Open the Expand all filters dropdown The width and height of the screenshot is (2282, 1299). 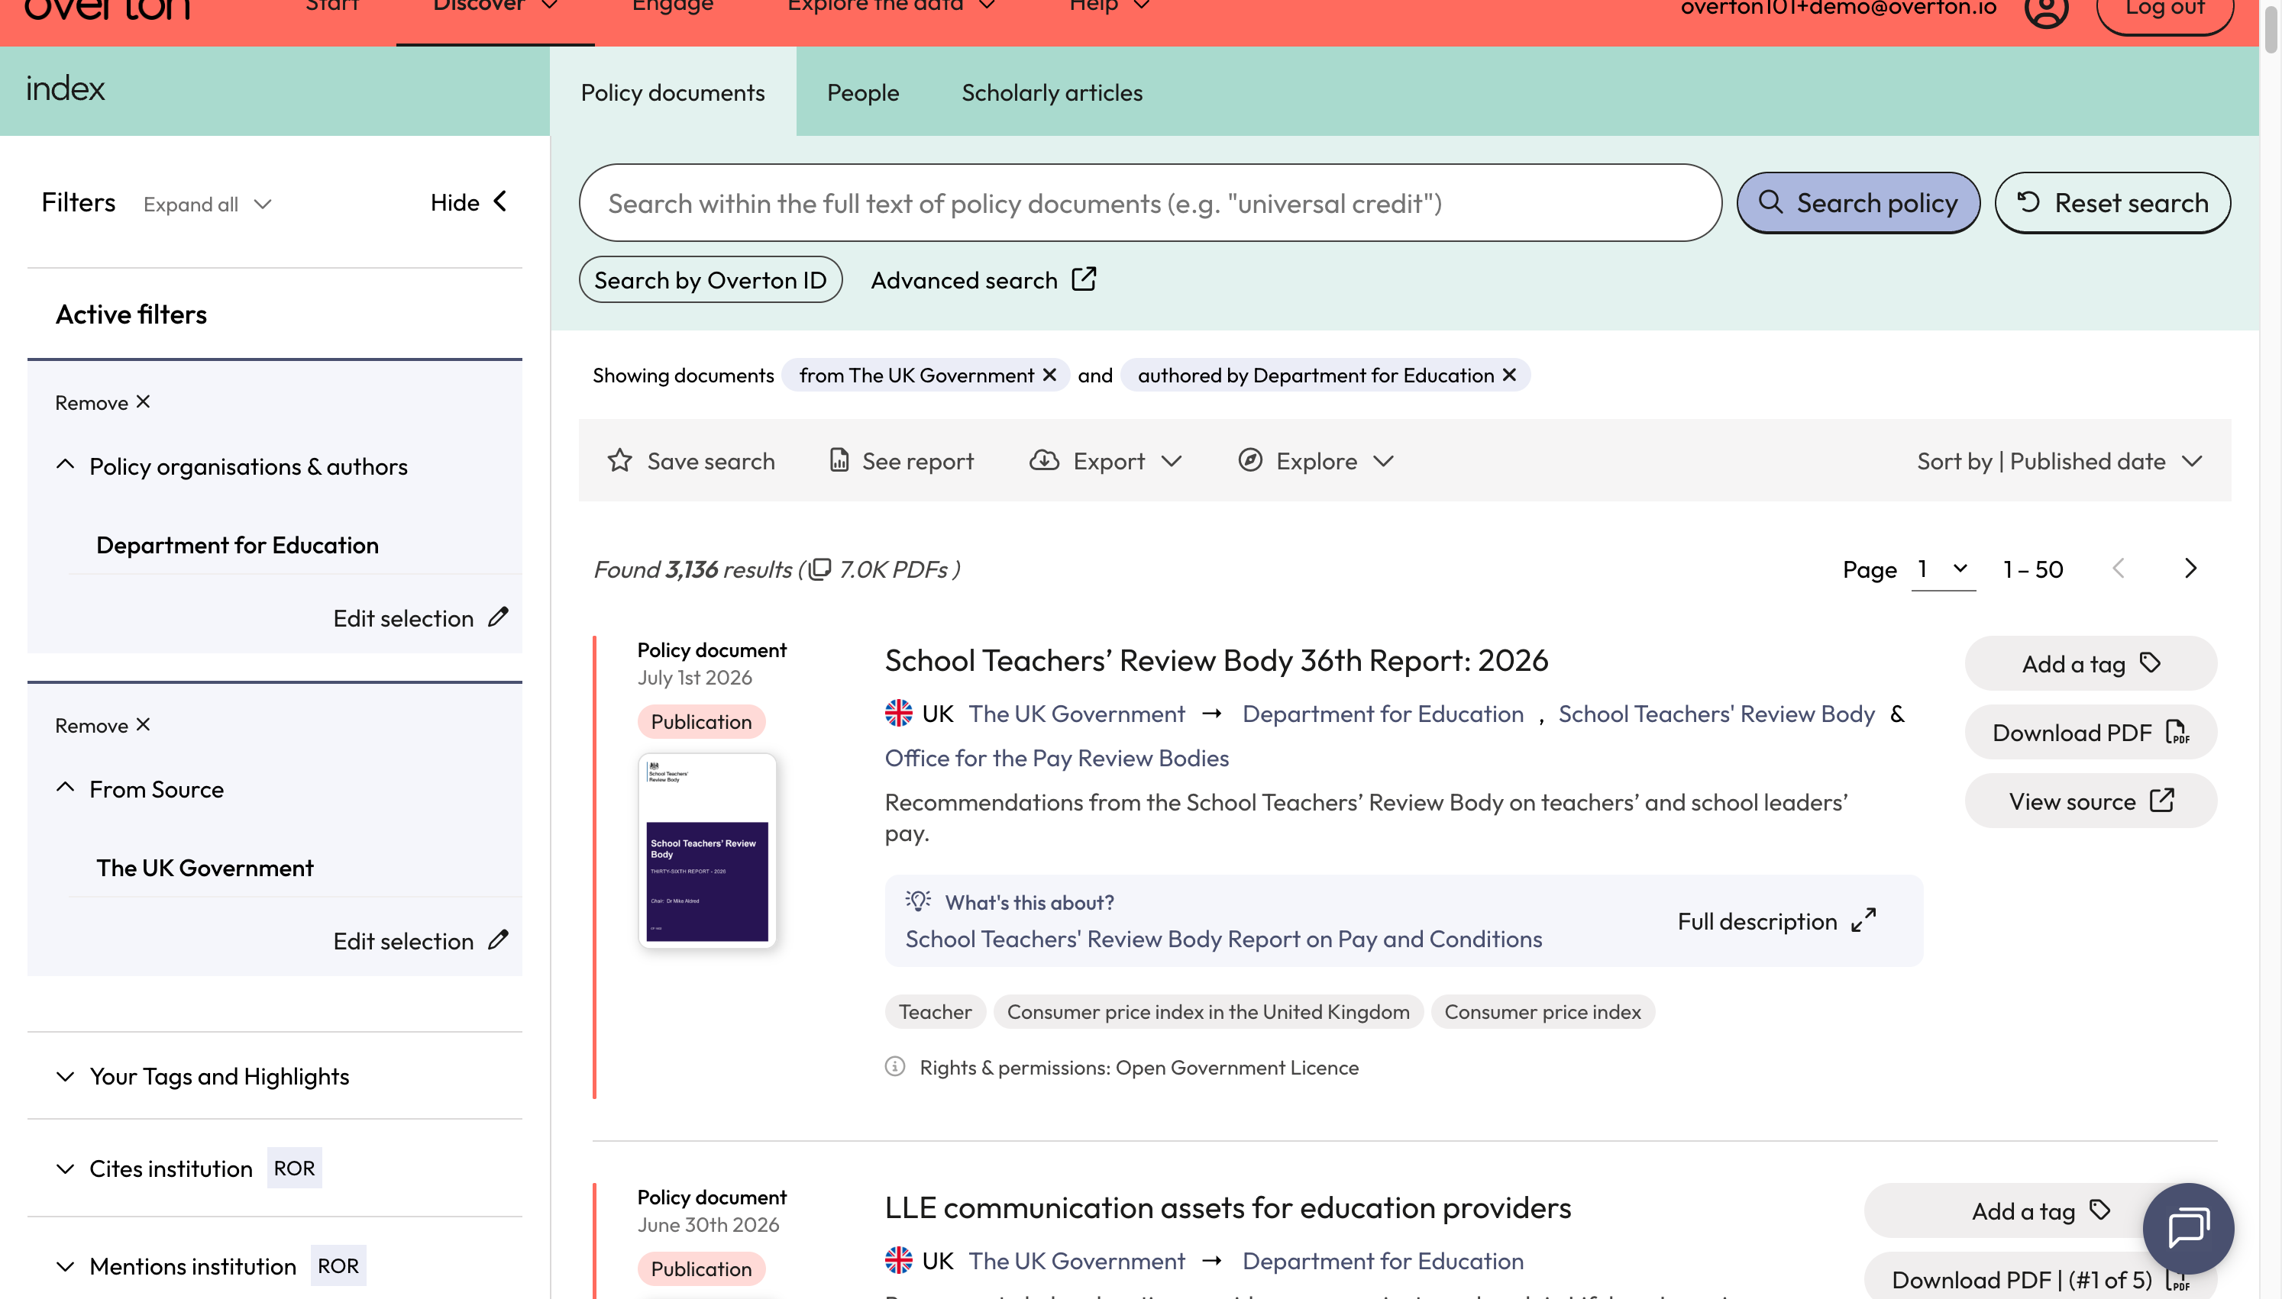pos(207,205)
